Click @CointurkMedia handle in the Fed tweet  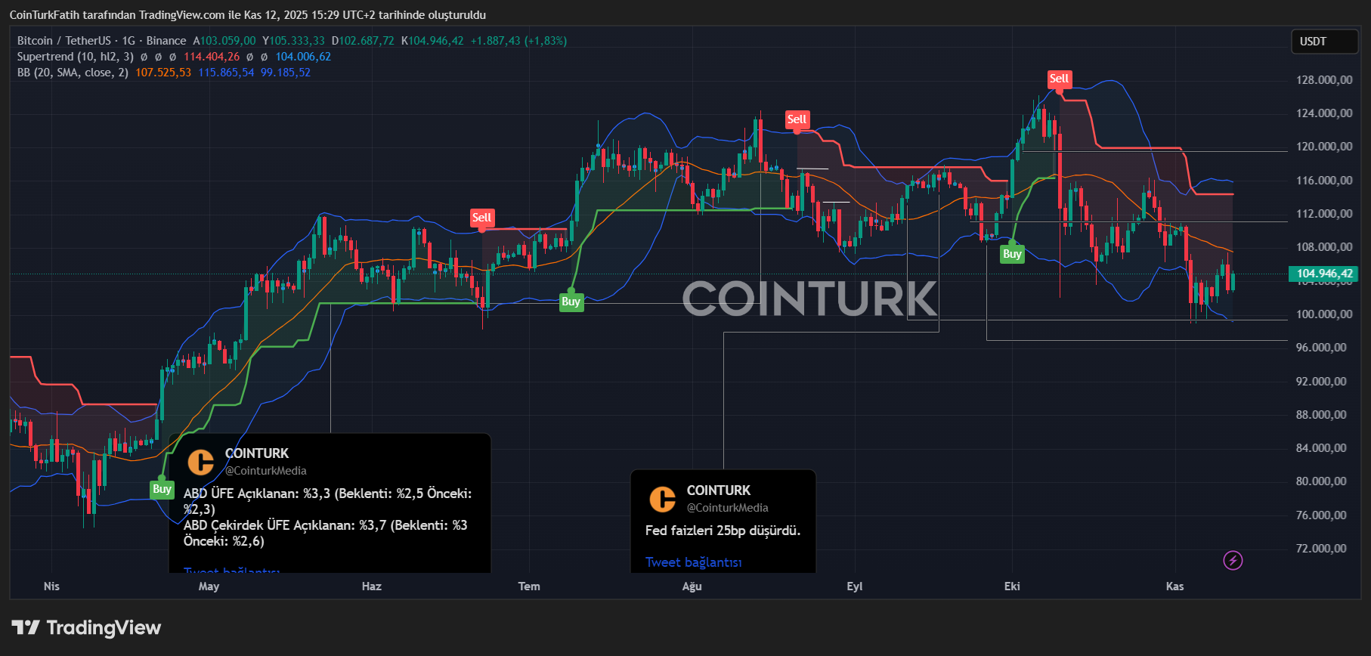pos(727,508)
